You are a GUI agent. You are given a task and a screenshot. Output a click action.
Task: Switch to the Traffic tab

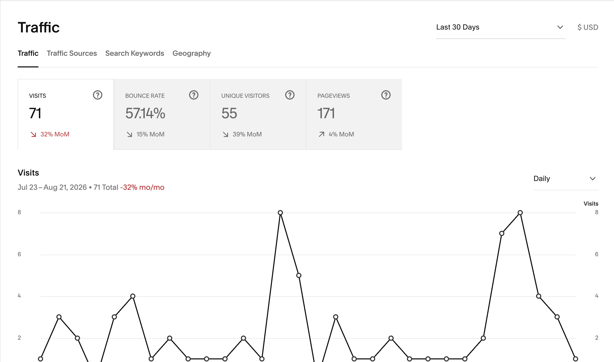[x=28, y=53]
